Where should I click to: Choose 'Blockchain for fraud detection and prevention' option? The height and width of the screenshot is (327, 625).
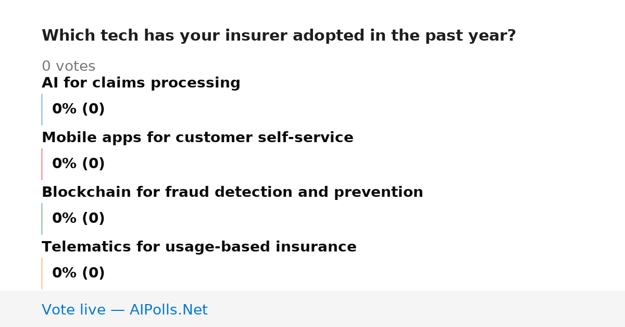tap(232, 193)
